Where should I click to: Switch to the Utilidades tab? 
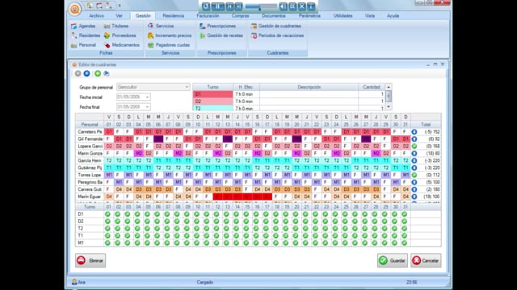coord(343,16)
